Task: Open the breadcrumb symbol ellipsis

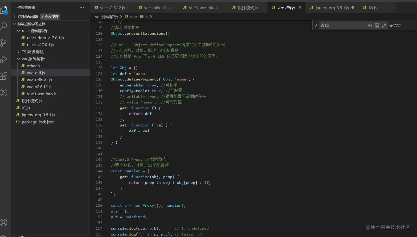Action: (x=155, y=17)
